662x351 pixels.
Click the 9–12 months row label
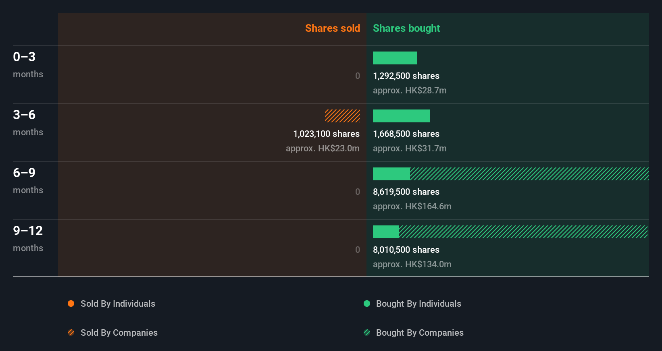point(28,238)
